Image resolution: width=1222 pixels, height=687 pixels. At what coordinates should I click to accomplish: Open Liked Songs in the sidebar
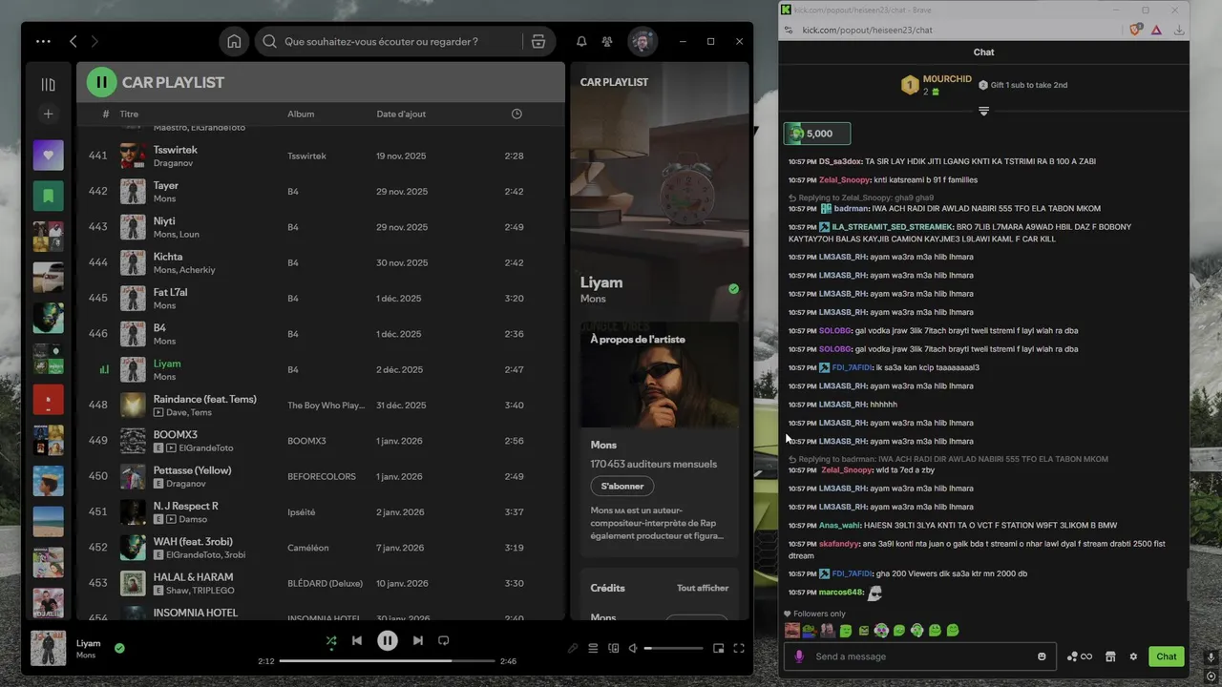coord(49,155)
